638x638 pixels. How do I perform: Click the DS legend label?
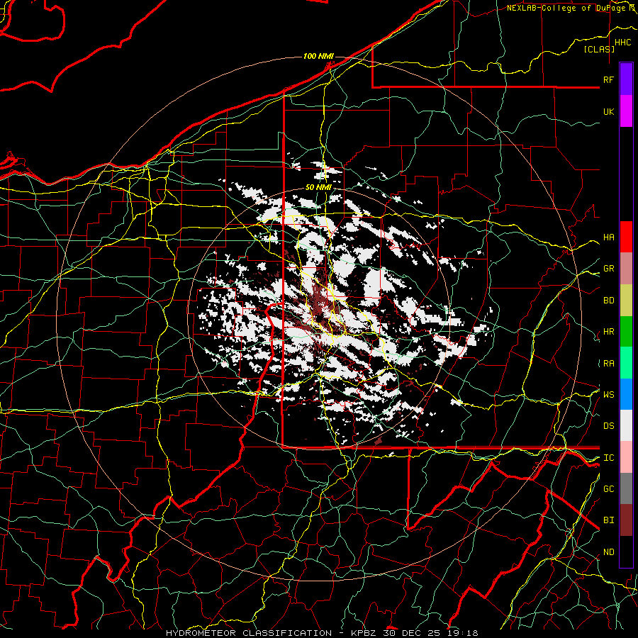tap(608, 426)
